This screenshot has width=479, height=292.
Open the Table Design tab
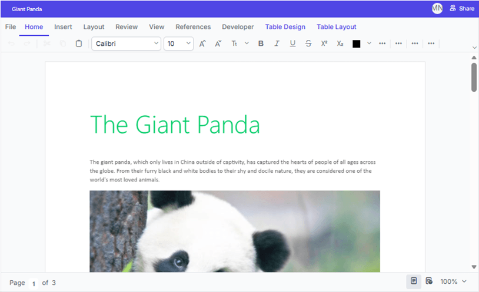point(285,27)
